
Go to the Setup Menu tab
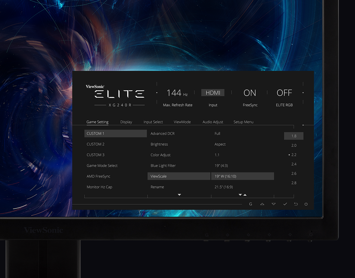(x=243, y=122)
